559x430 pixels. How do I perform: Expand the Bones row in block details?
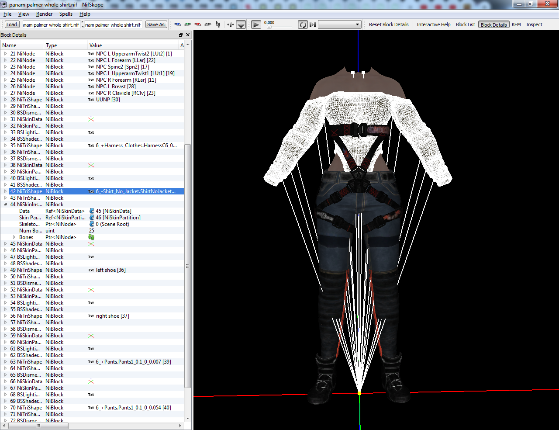click(14, 237)
